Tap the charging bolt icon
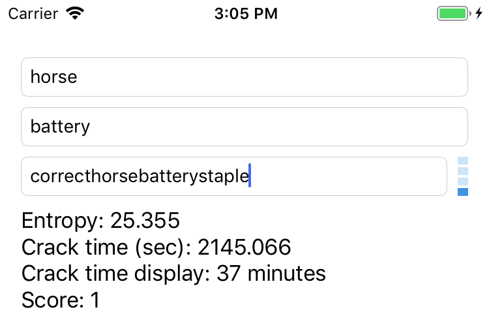 (479, 14)
